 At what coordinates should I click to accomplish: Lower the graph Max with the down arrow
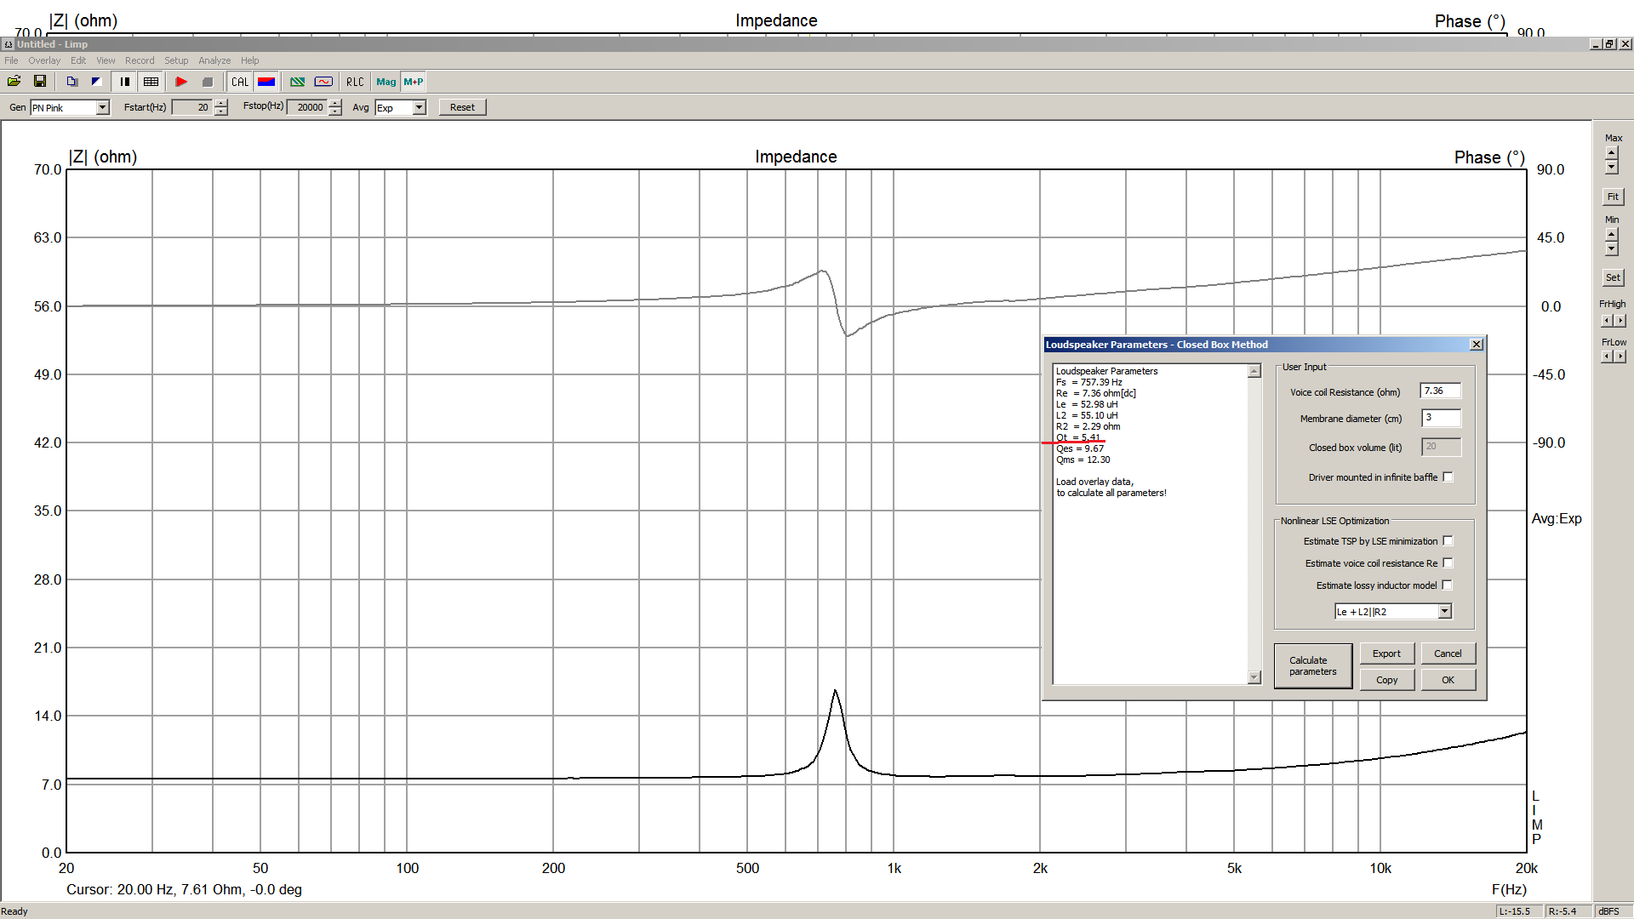(x=1612, y=168)
